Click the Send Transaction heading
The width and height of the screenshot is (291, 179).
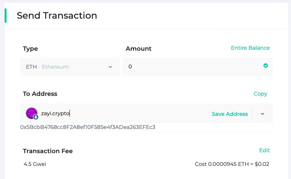[57, 15]
